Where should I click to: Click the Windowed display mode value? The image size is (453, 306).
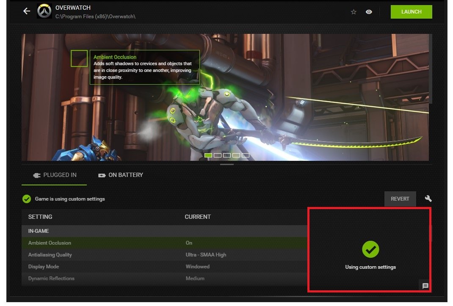tap(198, 267)
